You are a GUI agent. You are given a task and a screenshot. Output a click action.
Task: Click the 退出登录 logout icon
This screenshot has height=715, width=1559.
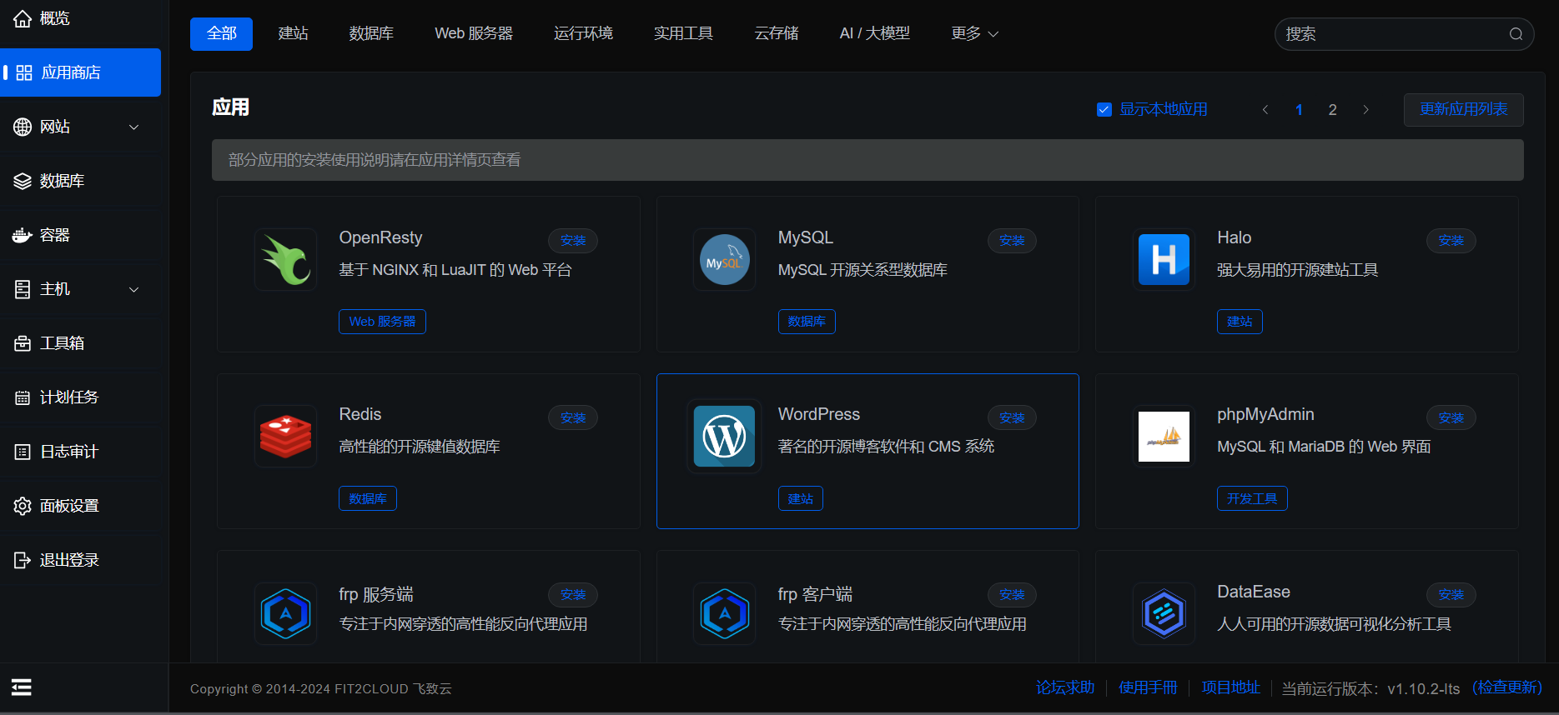[23, 560]
